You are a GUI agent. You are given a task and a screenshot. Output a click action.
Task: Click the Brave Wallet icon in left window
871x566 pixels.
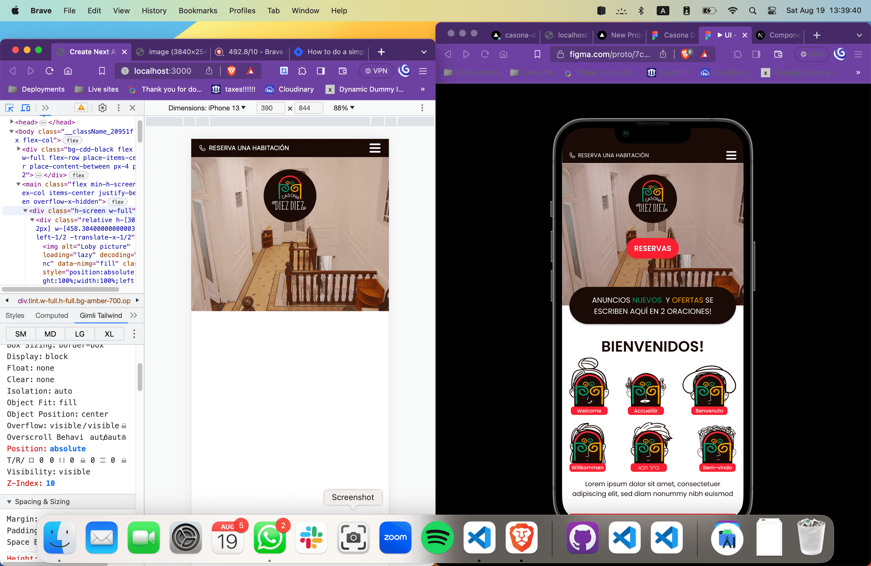tap(342, 71)
